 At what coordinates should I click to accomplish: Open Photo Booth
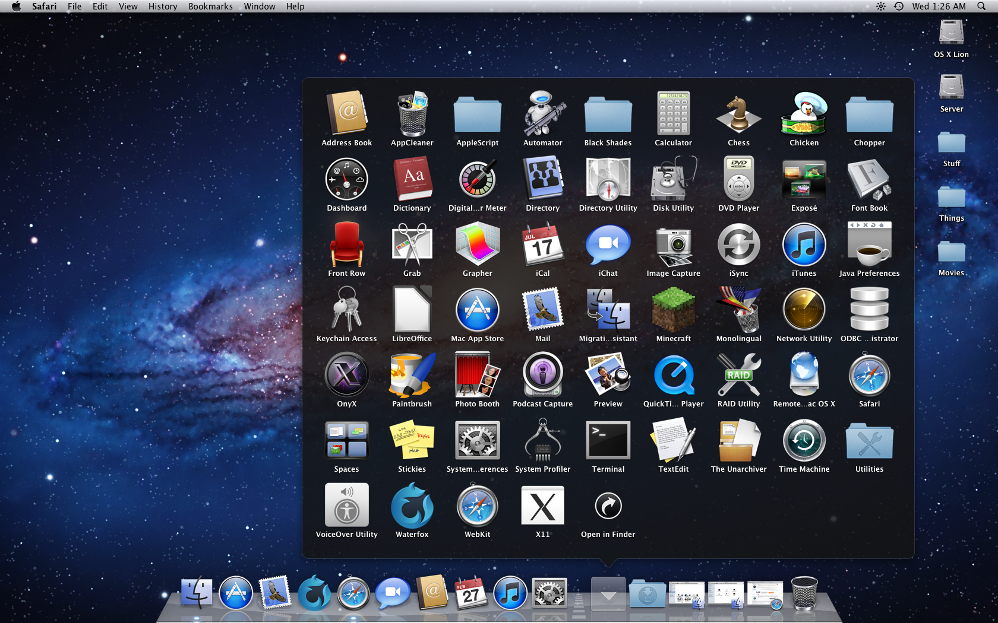[477, 374]
